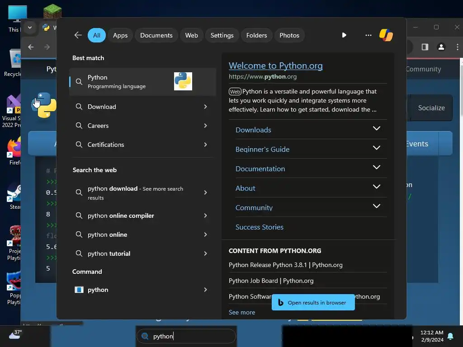This screenshot has width=463, height=347.
Task: Expand the Community dropdown arrow
Action: 377,206
